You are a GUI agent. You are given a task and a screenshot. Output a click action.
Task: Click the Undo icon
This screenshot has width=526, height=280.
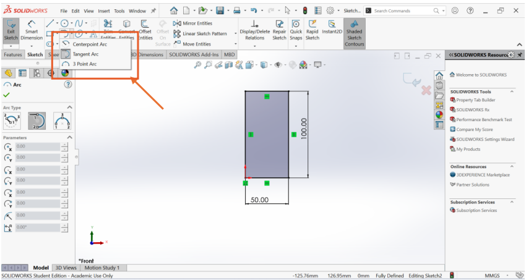[x=254, y=11]
